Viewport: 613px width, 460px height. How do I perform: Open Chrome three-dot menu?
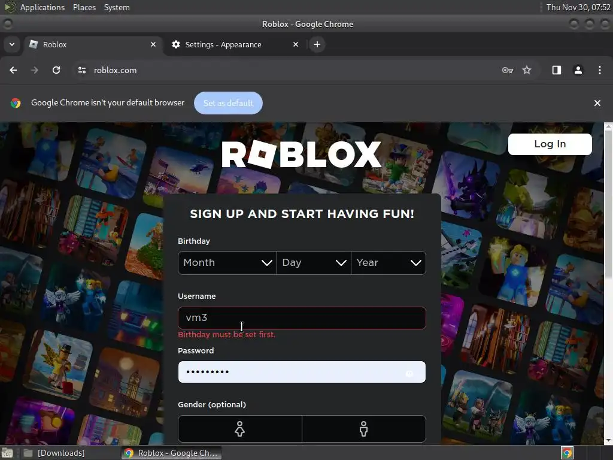[600, 70]
